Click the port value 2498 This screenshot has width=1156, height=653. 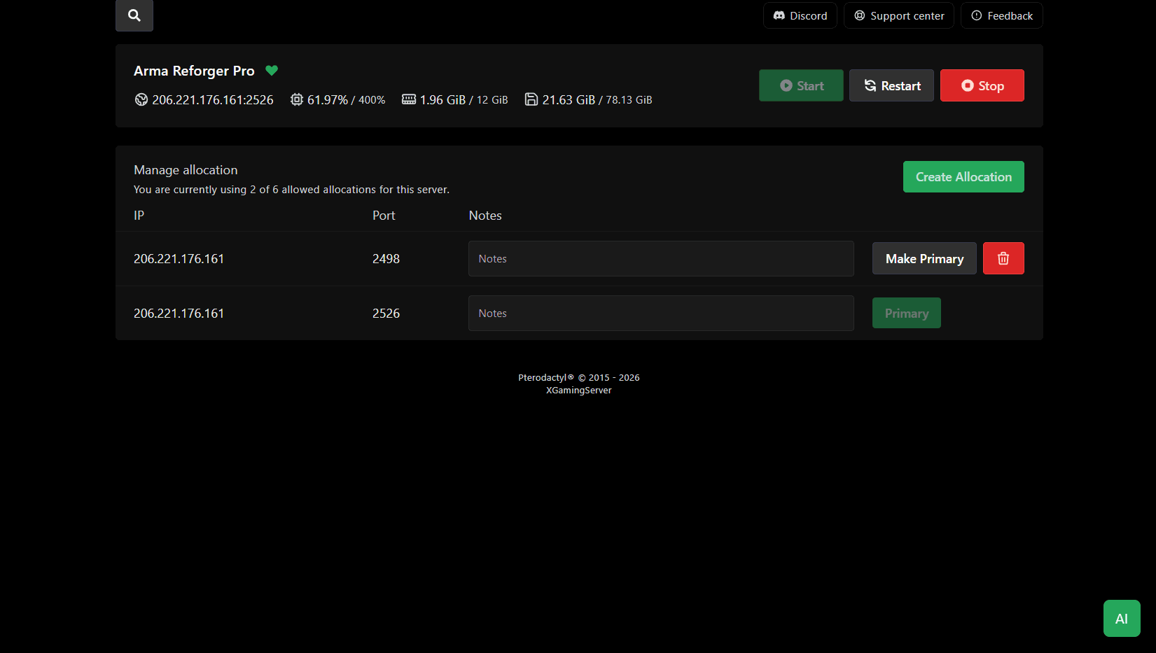[386, 259]
